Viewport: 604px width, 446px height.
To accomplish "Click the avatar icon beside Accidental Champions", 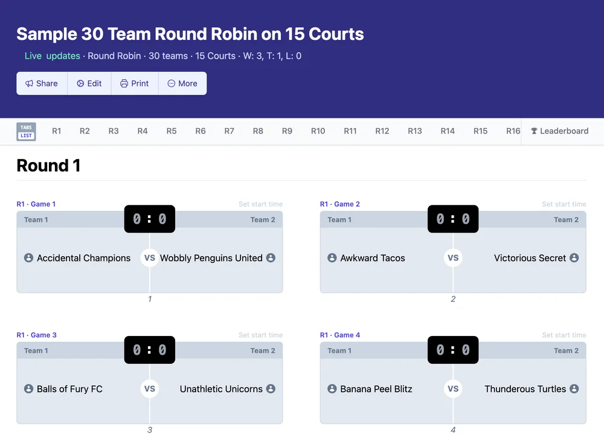I will (x=28, y=257).
